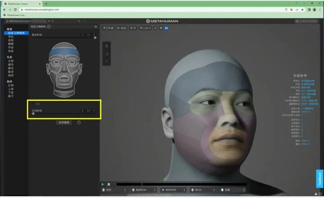Open options menu for 面部ROM animation
324x198 pixels.
155,190
